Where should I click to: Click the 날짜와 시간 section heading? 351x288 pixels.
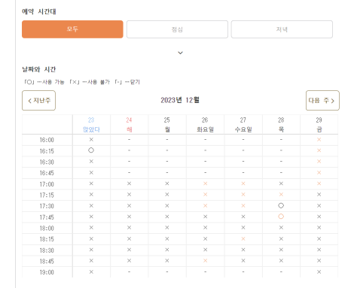coord(39,69)
